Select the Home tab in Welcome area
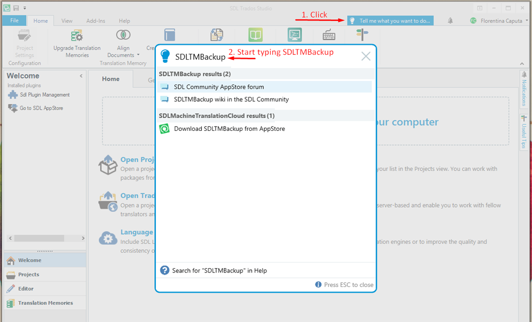532x322 pixels. pos(111,79)
